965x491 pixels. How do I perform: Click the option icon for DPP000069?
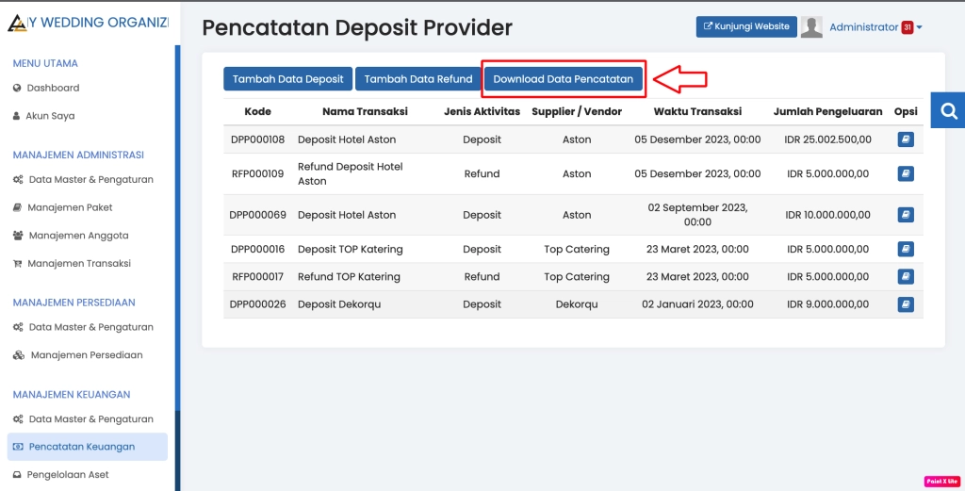(x=905, y=215)
